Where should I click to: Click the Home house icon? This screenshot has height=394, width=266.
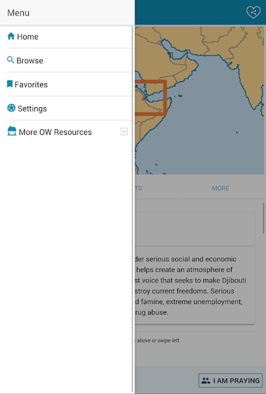tap(11, 36)
